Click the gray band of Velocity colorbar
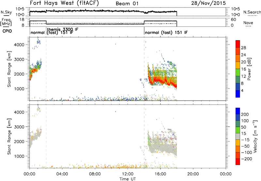261x181 pixels. pos(238,136)
